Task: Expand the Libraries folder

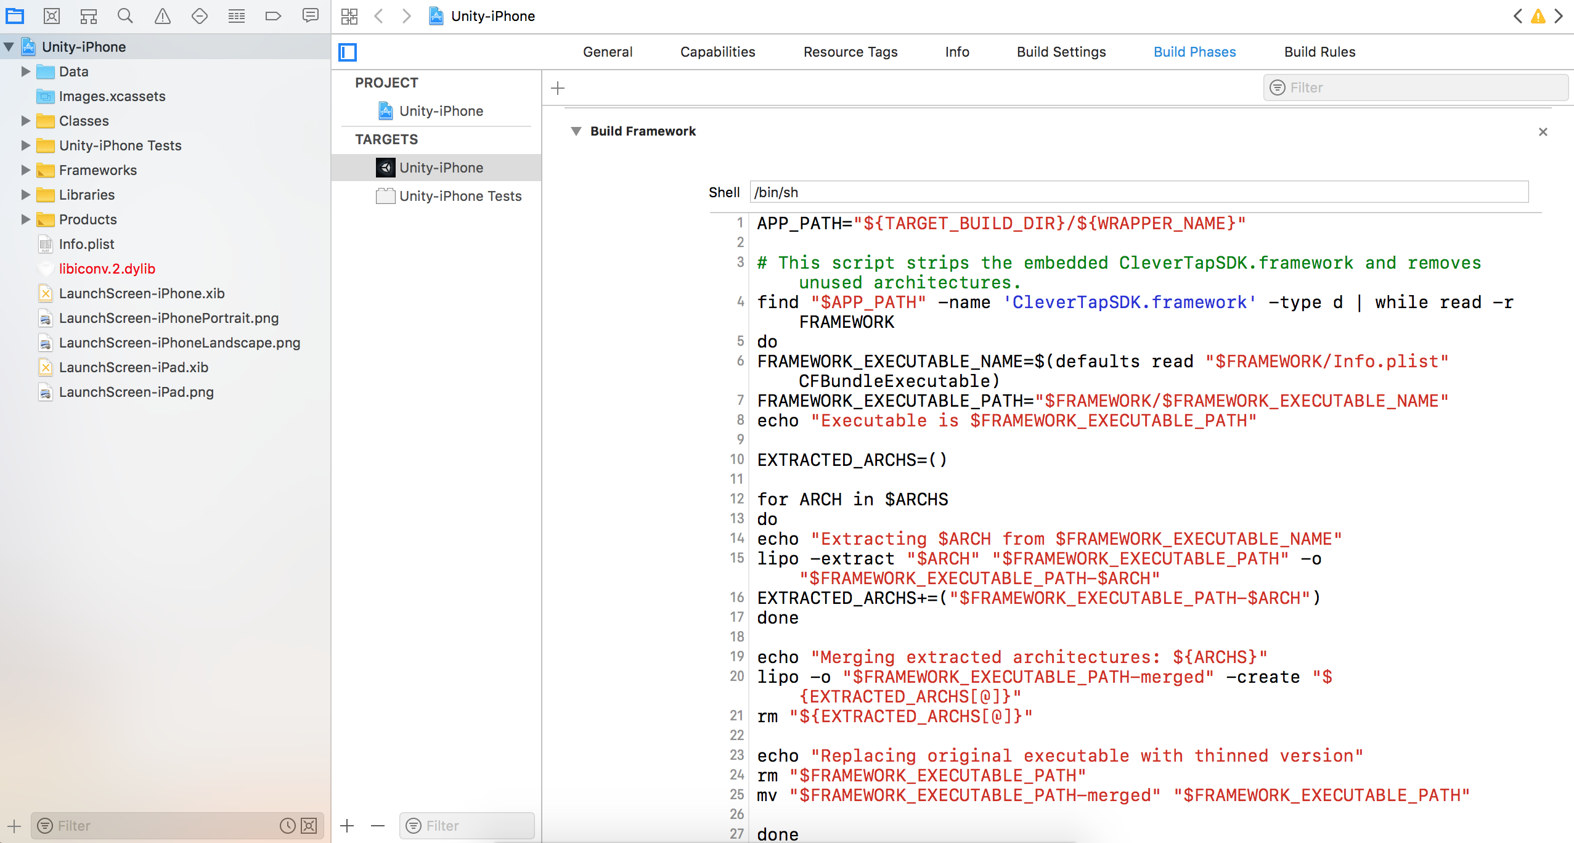Action: [x=25, y=195]
